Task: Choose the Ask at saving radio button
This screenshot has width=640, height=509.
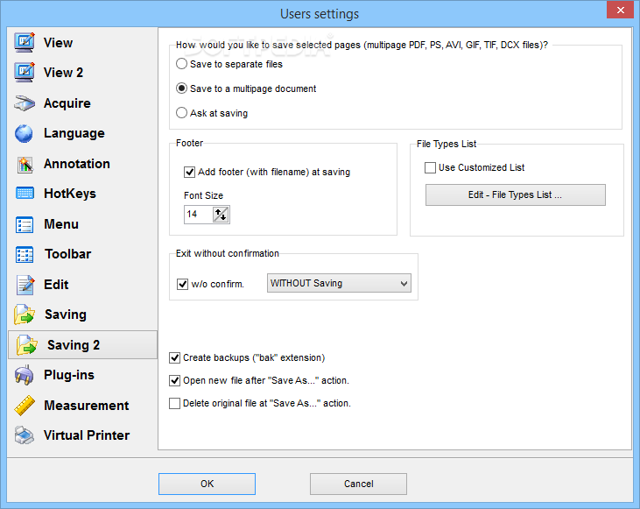Action: click(181, 113)
